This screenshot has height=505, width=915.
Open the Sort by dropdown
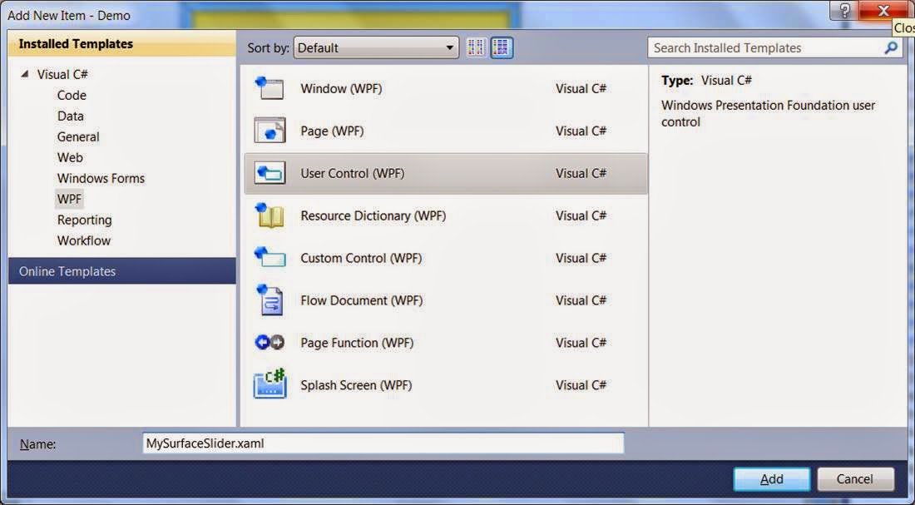pyautogui.click(x=449, y=47)
